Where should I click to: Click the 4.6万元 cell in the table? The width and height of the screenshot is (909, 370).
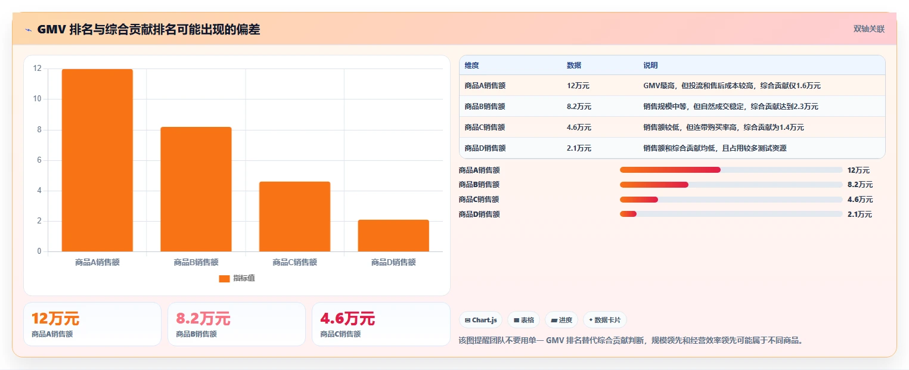(x=579, y=128)
